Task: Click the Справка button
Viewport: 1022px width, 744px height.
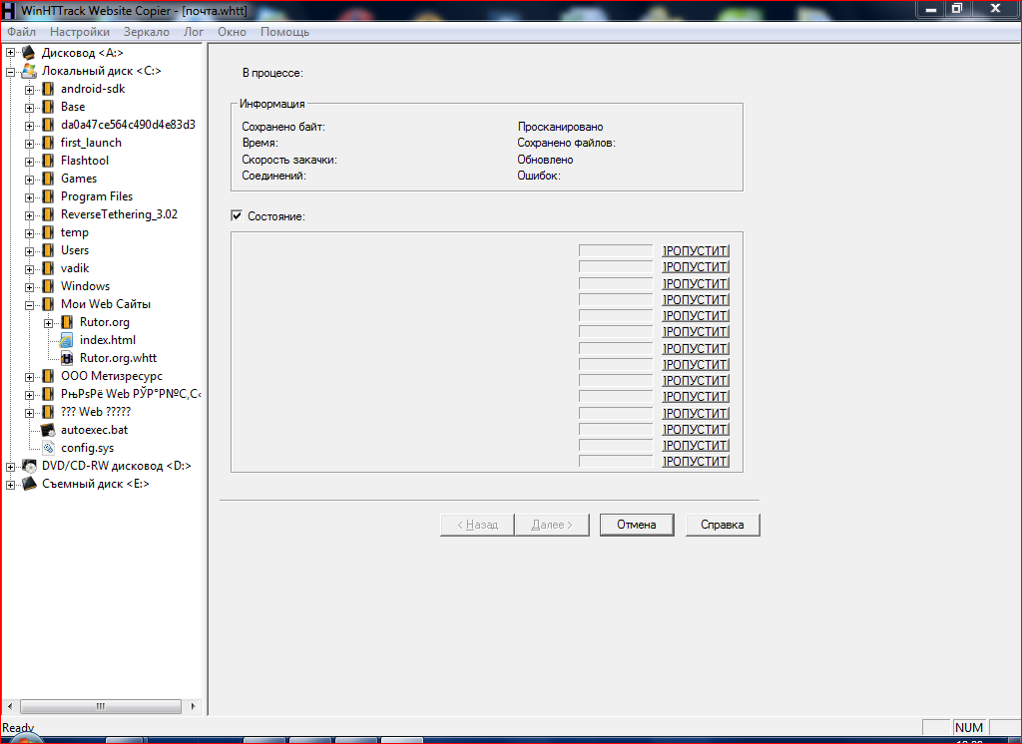Action: point(723,525)
